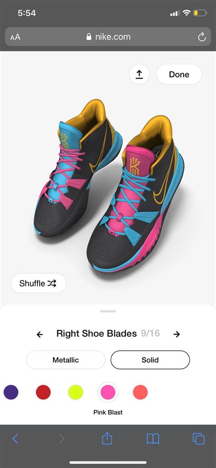Go to the previous customization step arrow

[40, 334]
